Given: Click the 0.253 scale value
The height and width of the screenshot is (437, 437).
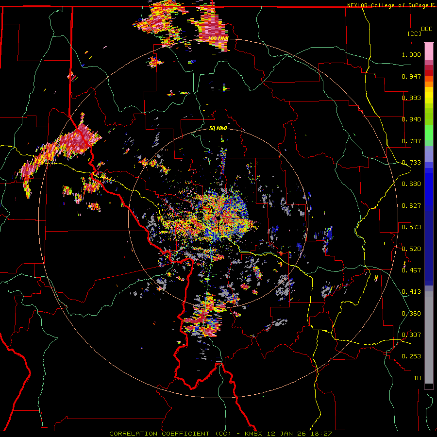Looking at the screenshot, I should (x=411, y=356).
